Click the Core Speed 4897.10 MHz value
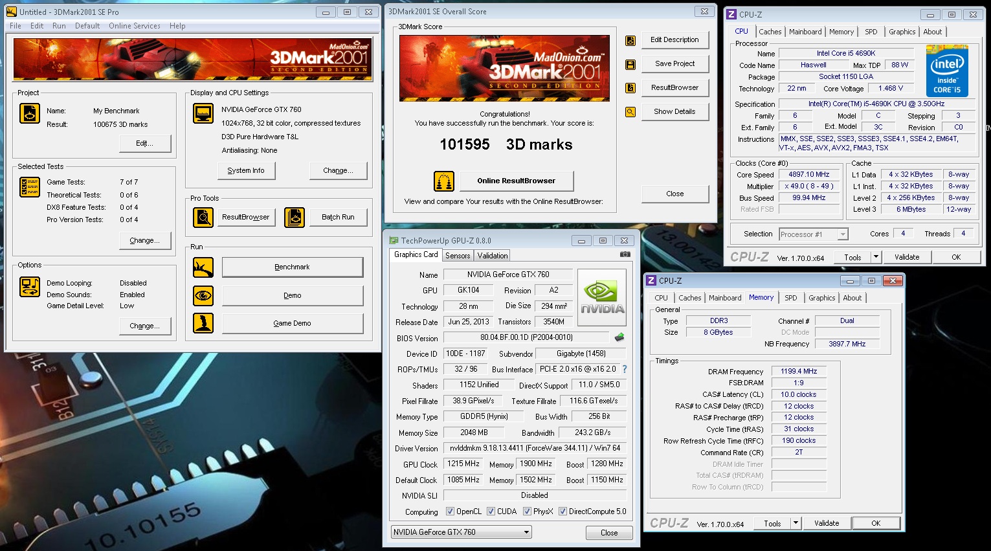Viewport: 991px width, 551px height. coord(808,174)
